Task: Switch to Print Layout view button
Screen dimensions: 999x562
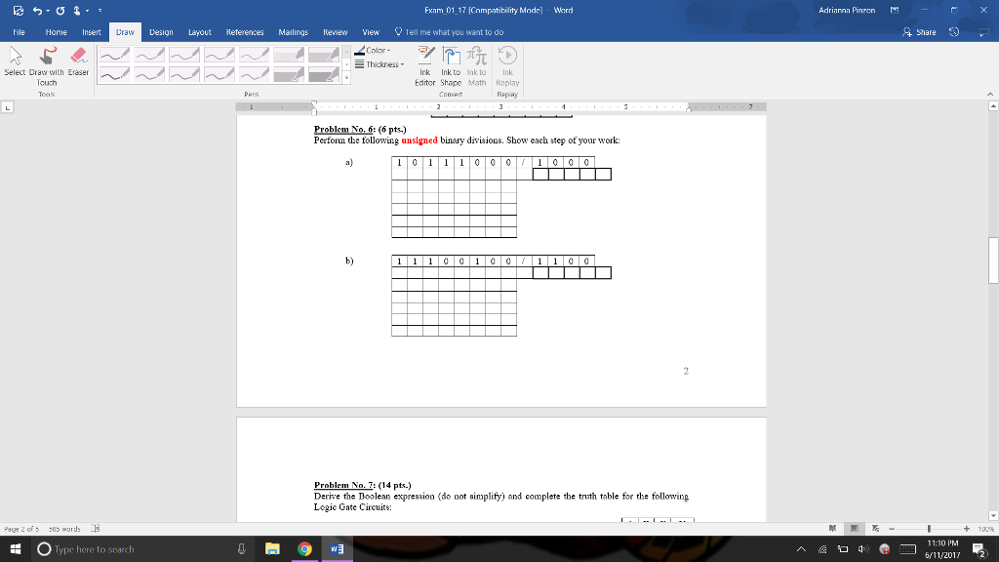Action: pos(854,528)
